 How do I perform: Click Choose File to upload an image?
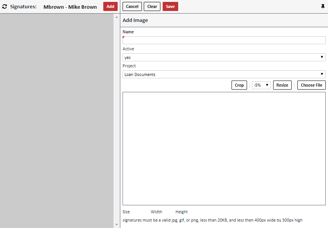[311, 85]
